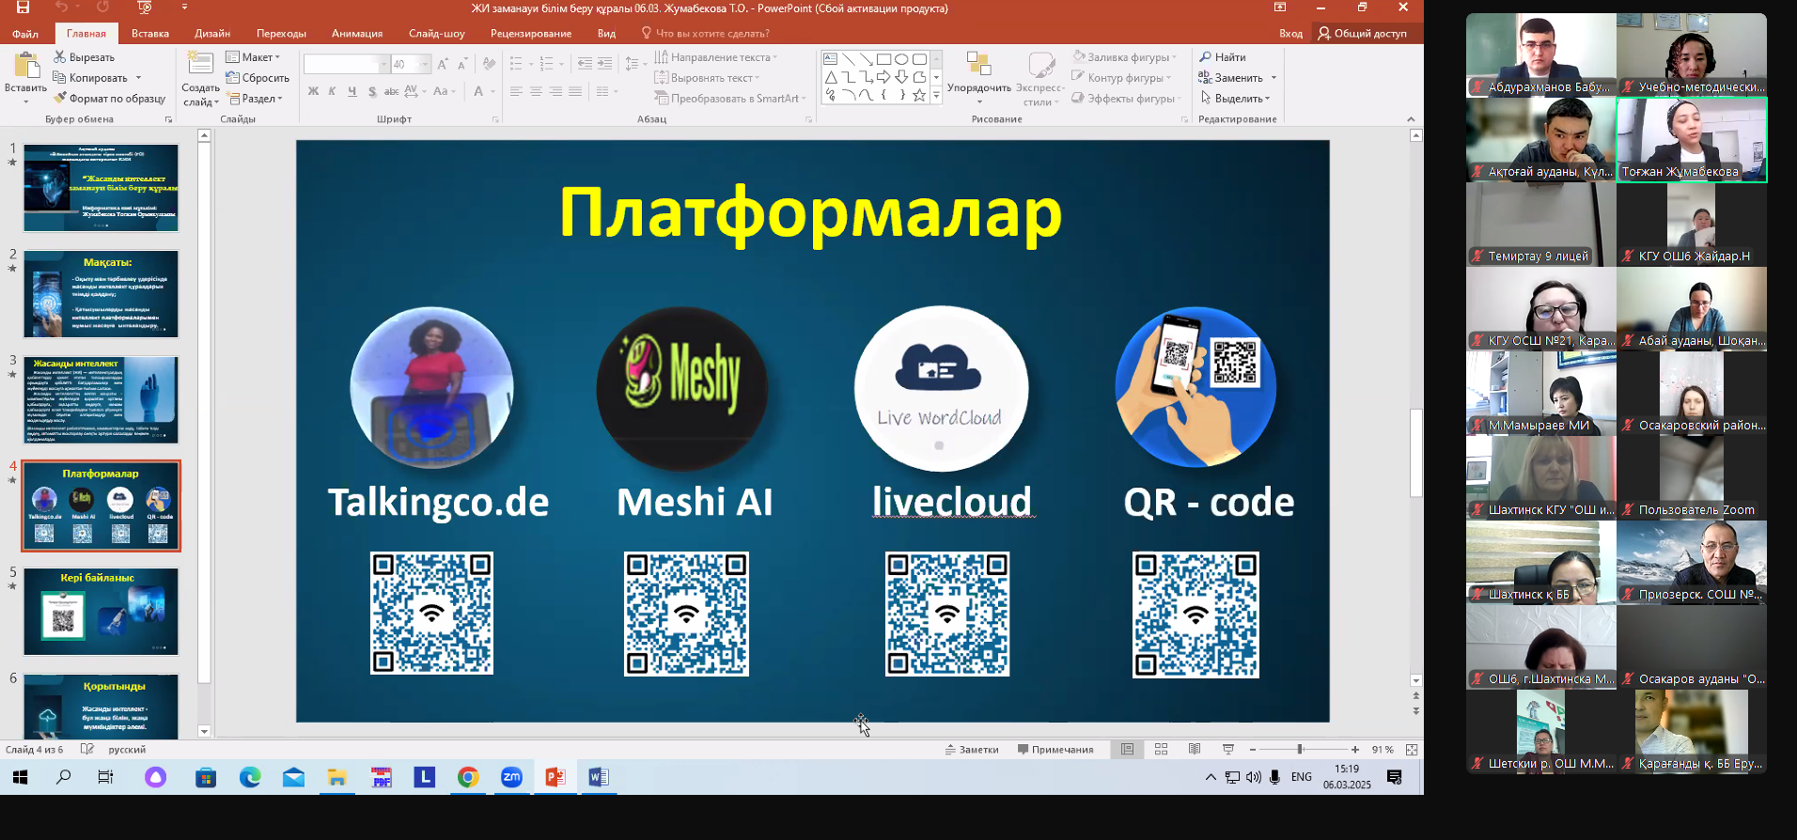Open the Design (Дизайн) ribbon tab
1797x840 pixels.
coord(212,34)
